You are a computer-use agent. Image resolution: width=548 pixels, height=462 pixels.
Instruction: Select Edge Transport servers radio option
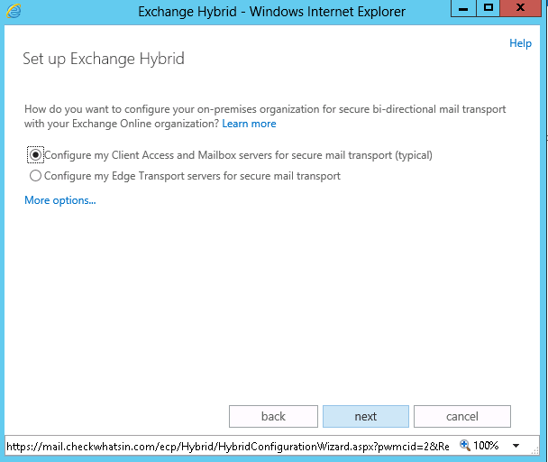35,175
